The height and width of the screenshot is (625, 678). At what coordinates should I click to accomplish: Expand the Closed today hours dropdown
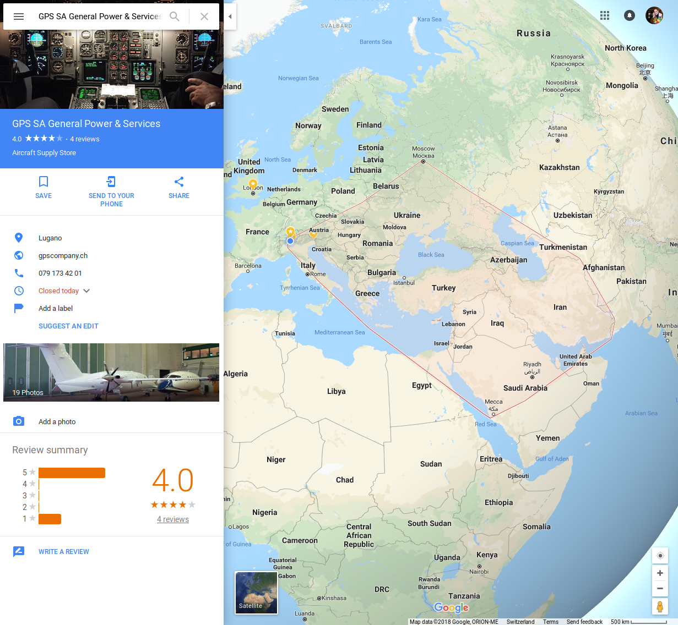pos(86,290)
